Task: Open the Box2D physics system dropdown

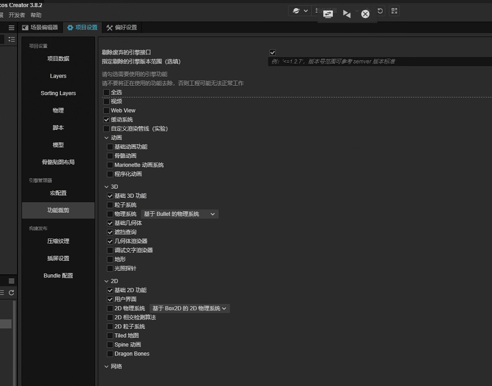Action: [x=190, y=308]
